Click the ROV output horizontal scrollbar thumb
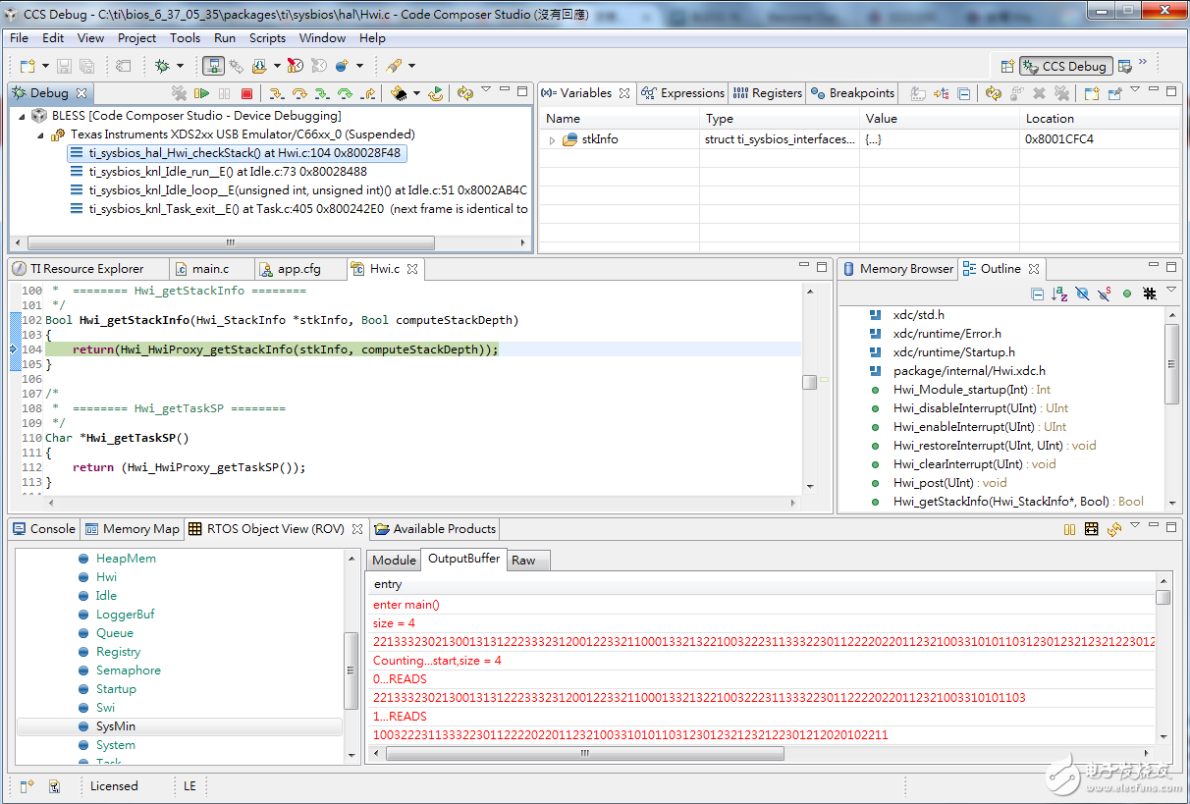This screenshot has width=1190, height=804. (584, 754)
